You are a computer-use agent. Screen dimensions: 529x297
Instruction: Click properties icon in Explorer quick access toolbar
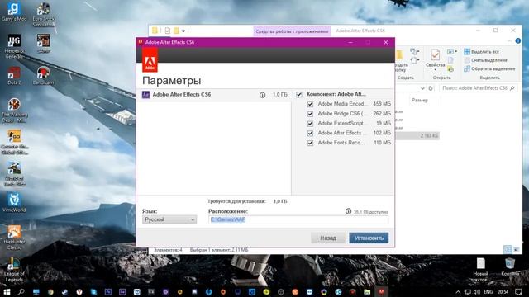tap(168, 31)
